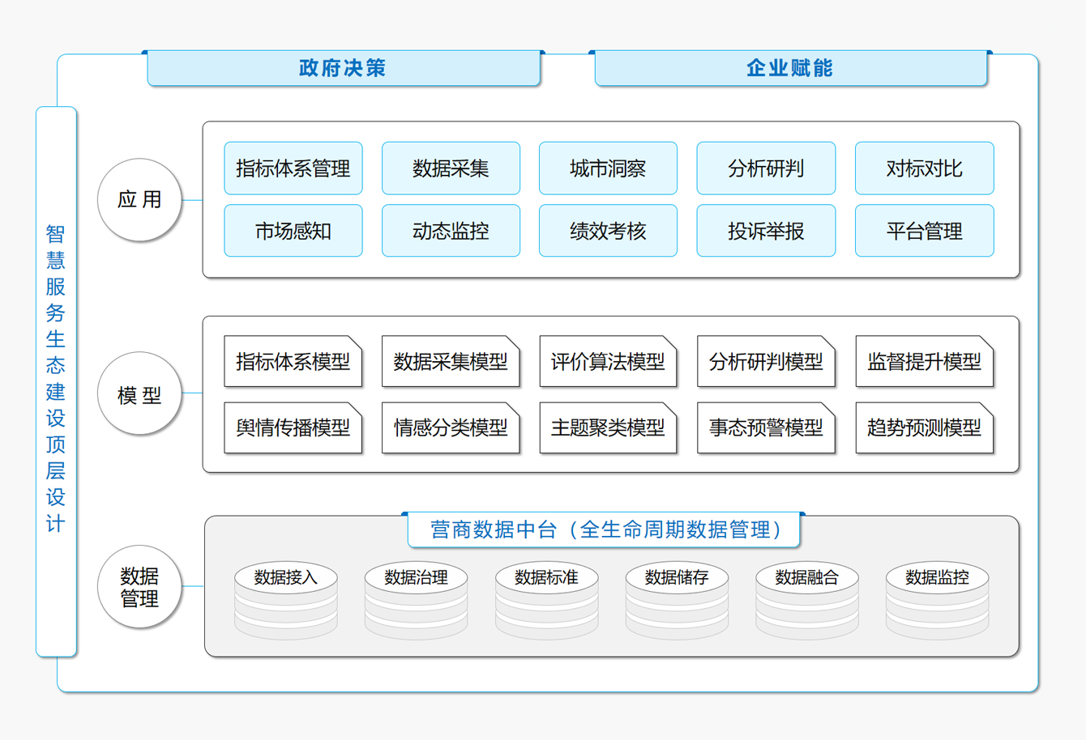The height and width of the screenshot is (740, 1086).
Task: Select the 趋势预测模型 card
Action: tap(924, 427)
